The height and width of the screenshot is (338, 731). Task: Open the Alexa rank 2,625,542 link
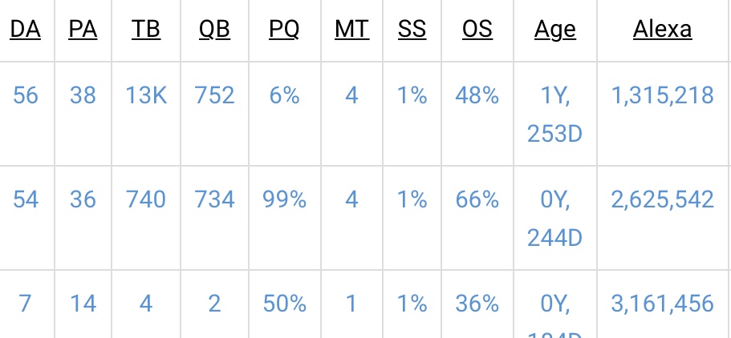coord(663,199)
